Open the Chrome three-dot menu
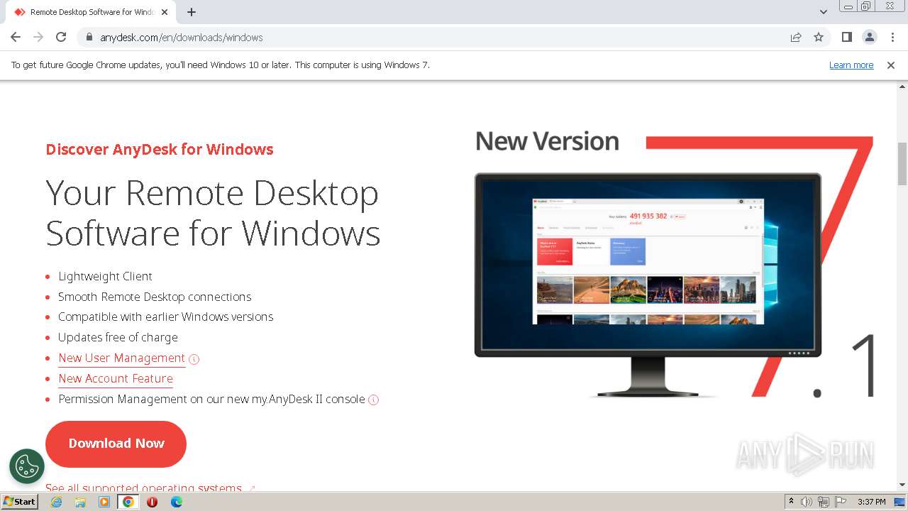 pos(892,37)
